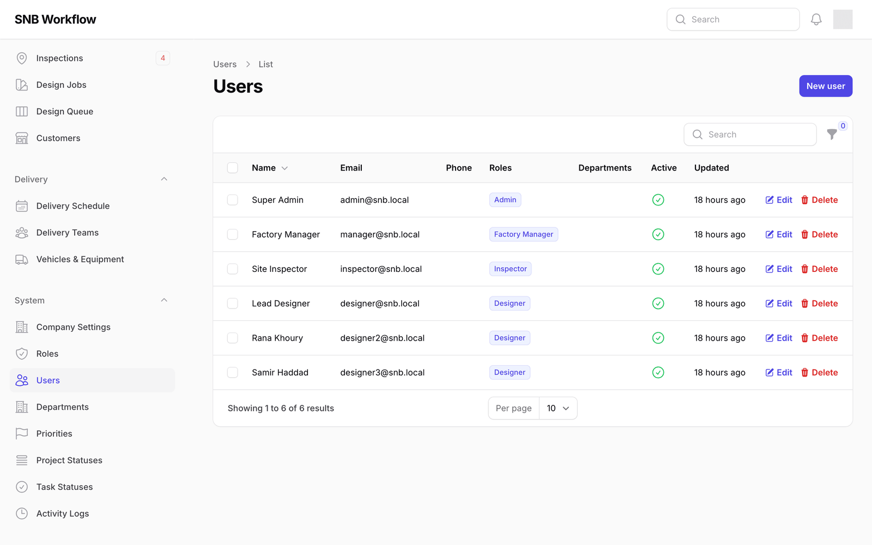Open notifications bell icon
Screen dimensions: 872x545
pyautogui.click(x=816, y=20)
